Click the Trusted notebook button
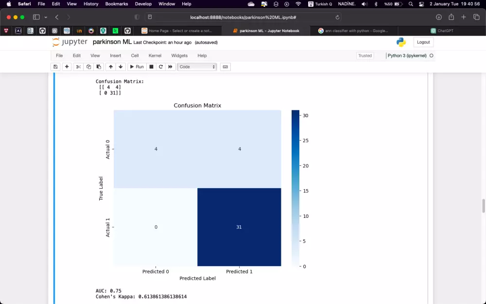 point(365,55)
